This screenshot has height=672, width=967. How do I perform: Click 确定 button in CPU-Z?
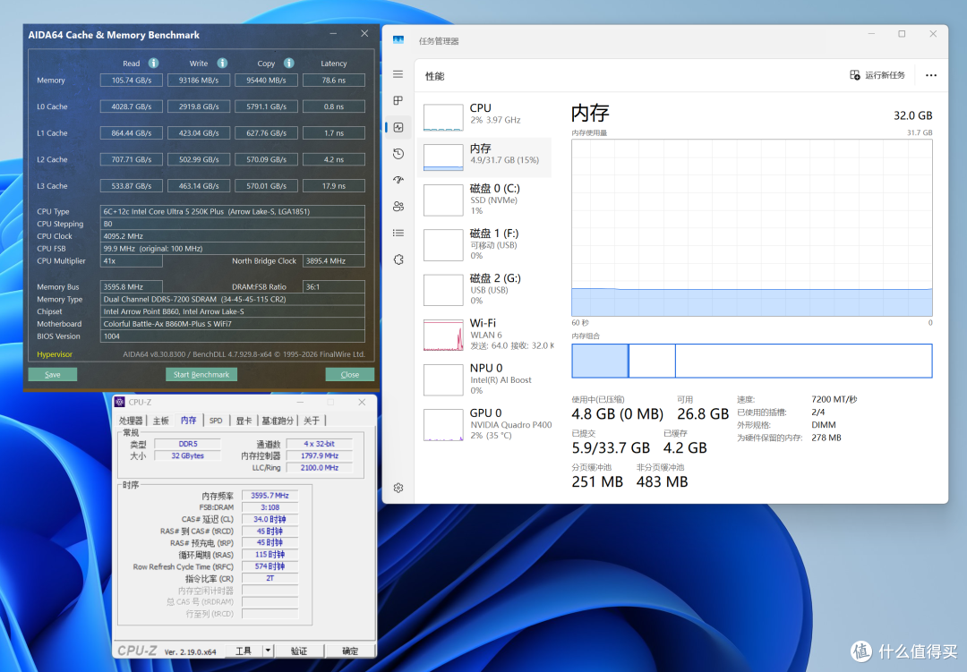(350, 651)
